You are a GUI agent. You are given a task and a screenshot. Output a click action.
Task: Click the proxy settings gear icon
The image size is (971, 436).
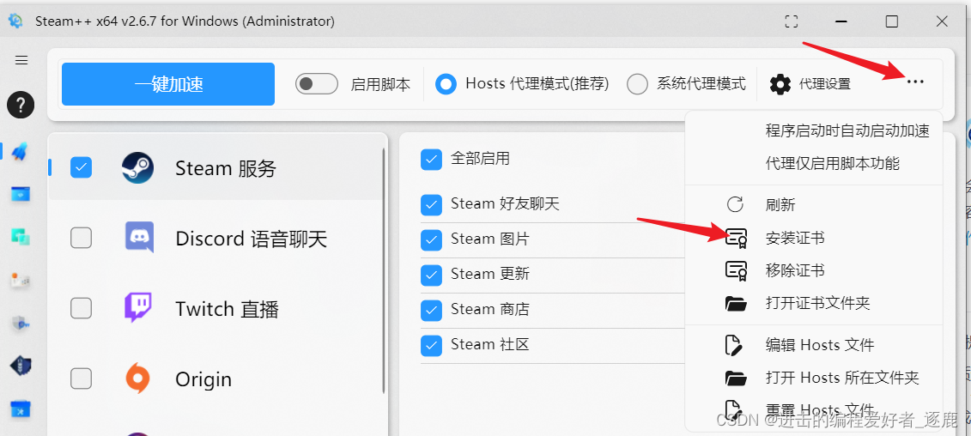click(x=780, y=84)
